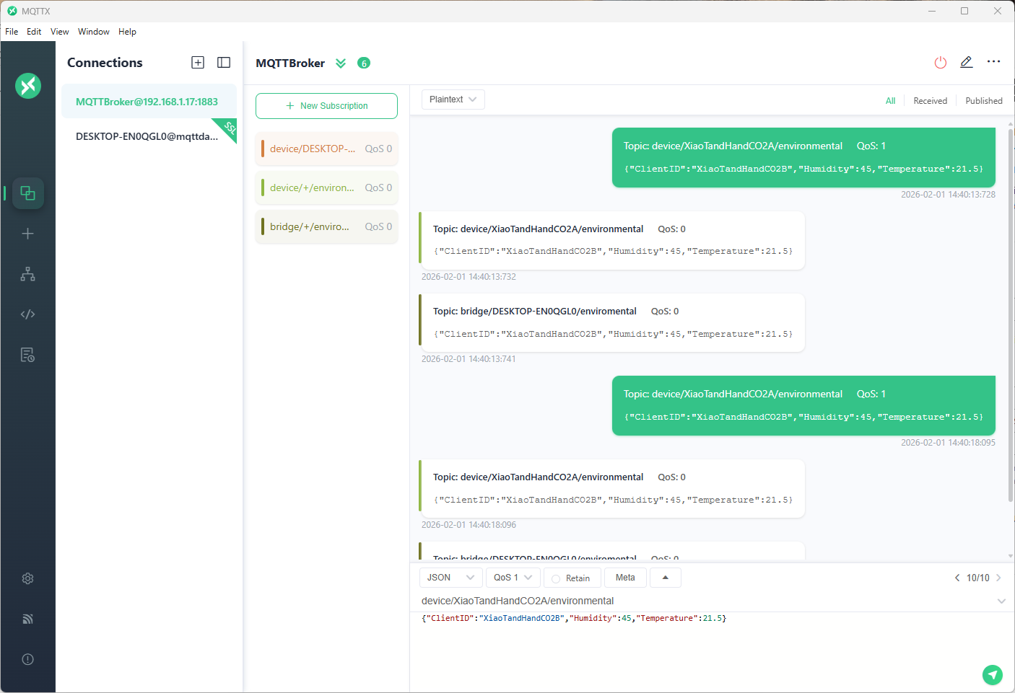
Task: Open the JSON payload type dropdown
Action: click(450, 578)
